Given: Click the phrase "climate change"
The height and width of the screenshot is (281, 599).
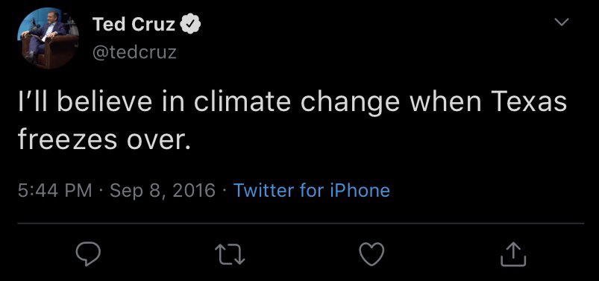Looking at the screenshot, I should pyautogui.click(x=296, y=102).
